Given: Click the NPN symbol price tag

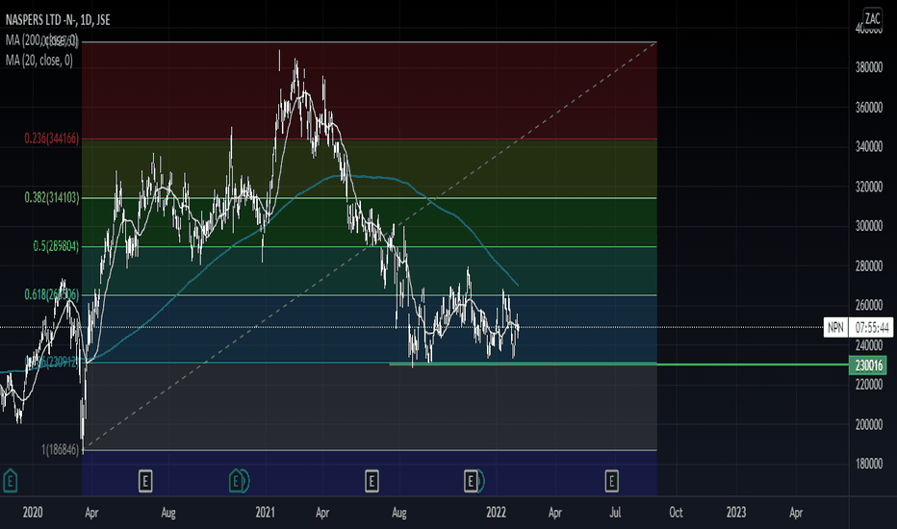Looking at the screenshot, I should click(835, 328).
